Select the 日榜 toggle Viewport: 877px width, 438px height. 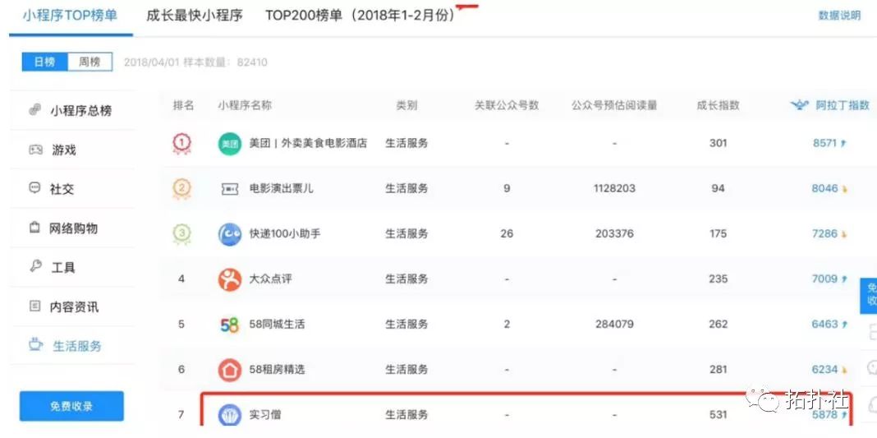pyautogui.click(x=44, y=62)
